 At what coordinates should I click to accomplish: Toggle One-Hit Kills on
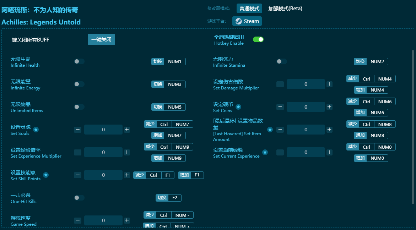(79, 198)
